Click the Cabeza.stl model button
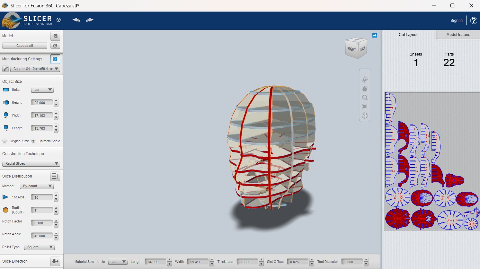Viewport: 480px width, 269px height. pyautogui.click(x=25, y=46)
